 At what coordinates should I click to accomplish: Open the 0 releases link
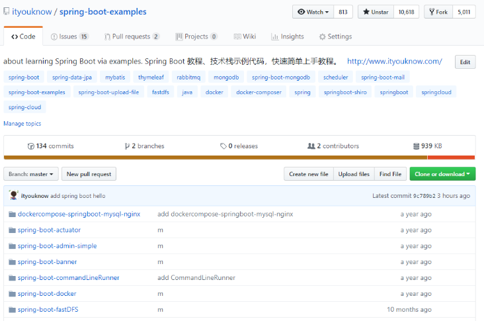click(239, 146)
